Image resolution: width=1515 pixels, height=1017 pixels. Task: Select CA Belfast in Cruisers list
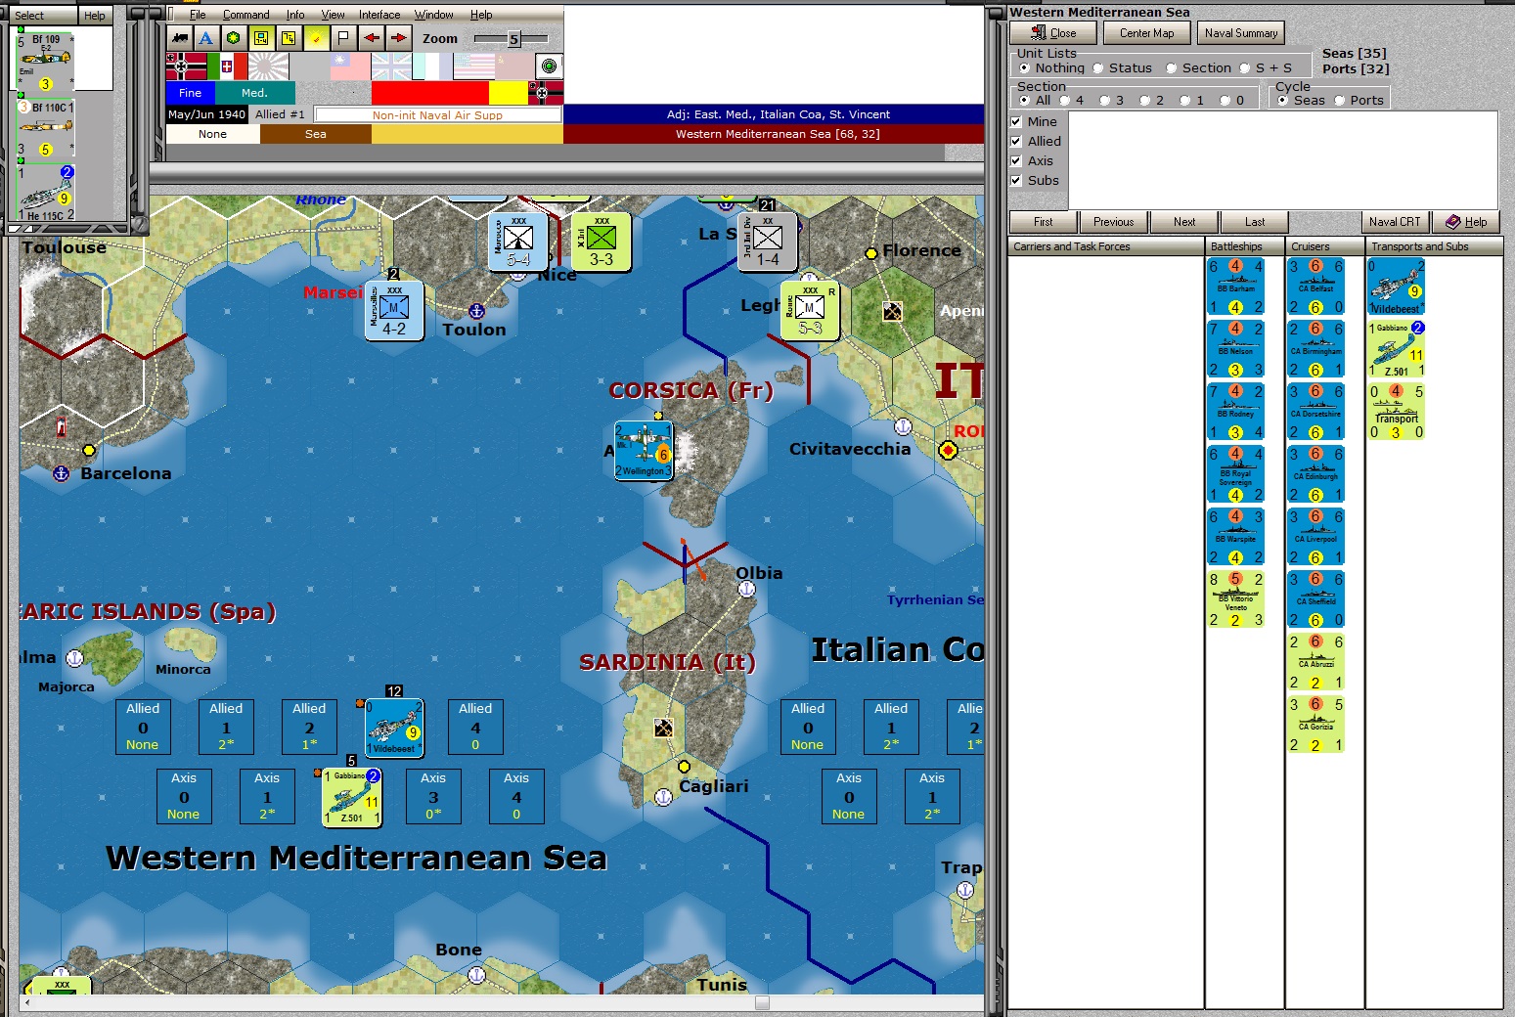click(x=1315, y=287)
